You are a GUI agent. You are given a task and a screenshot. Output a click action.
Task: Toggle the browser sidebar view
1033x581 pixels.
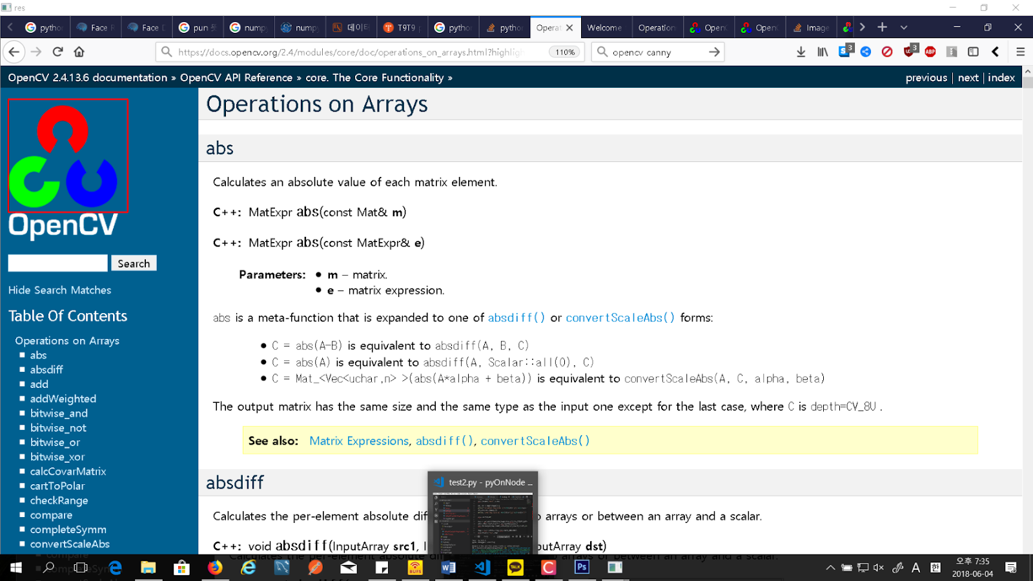972,52
